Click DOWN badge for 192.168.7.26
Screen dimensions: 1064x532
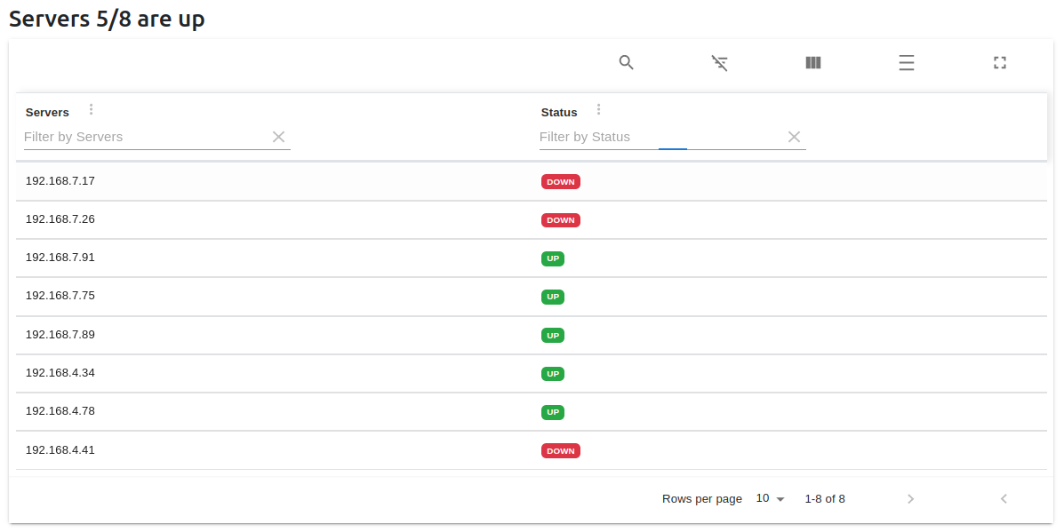(561, 220)
